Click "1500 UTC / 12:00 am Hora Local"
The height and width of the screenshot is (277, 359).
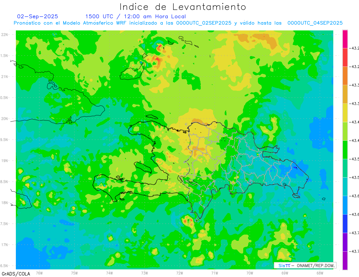pyautogui.click(x=136, y=17)
